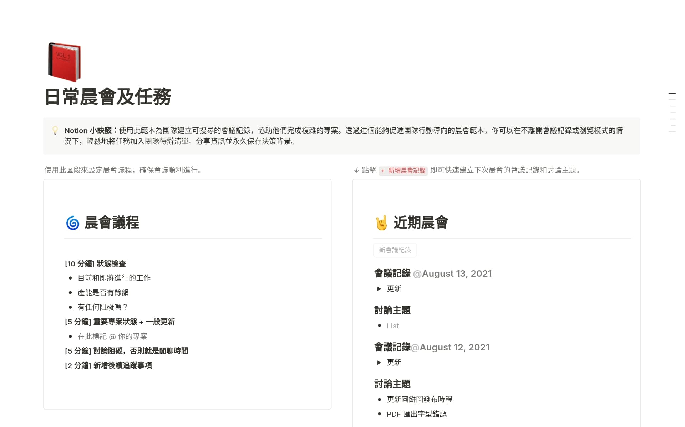The height and width of the screenshot is (427, 685).
Task: Click the rock-hand emoji beside 近期晨會 heading
Action: click(381, 222)
